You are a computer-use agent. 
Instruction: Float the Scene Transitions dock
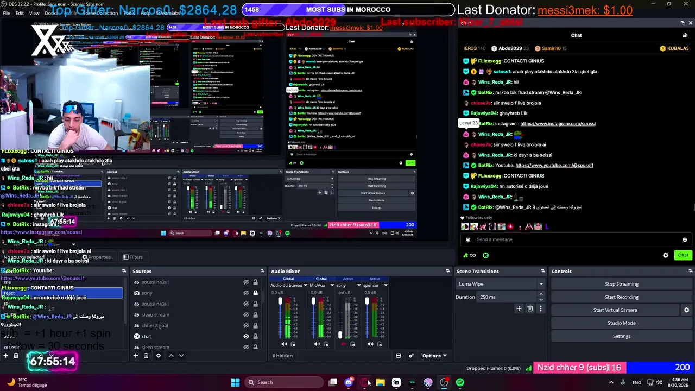[x=542, y=271]
